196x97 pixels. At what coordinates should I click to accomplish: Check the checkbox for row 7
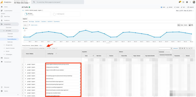[x=23, y=82]
